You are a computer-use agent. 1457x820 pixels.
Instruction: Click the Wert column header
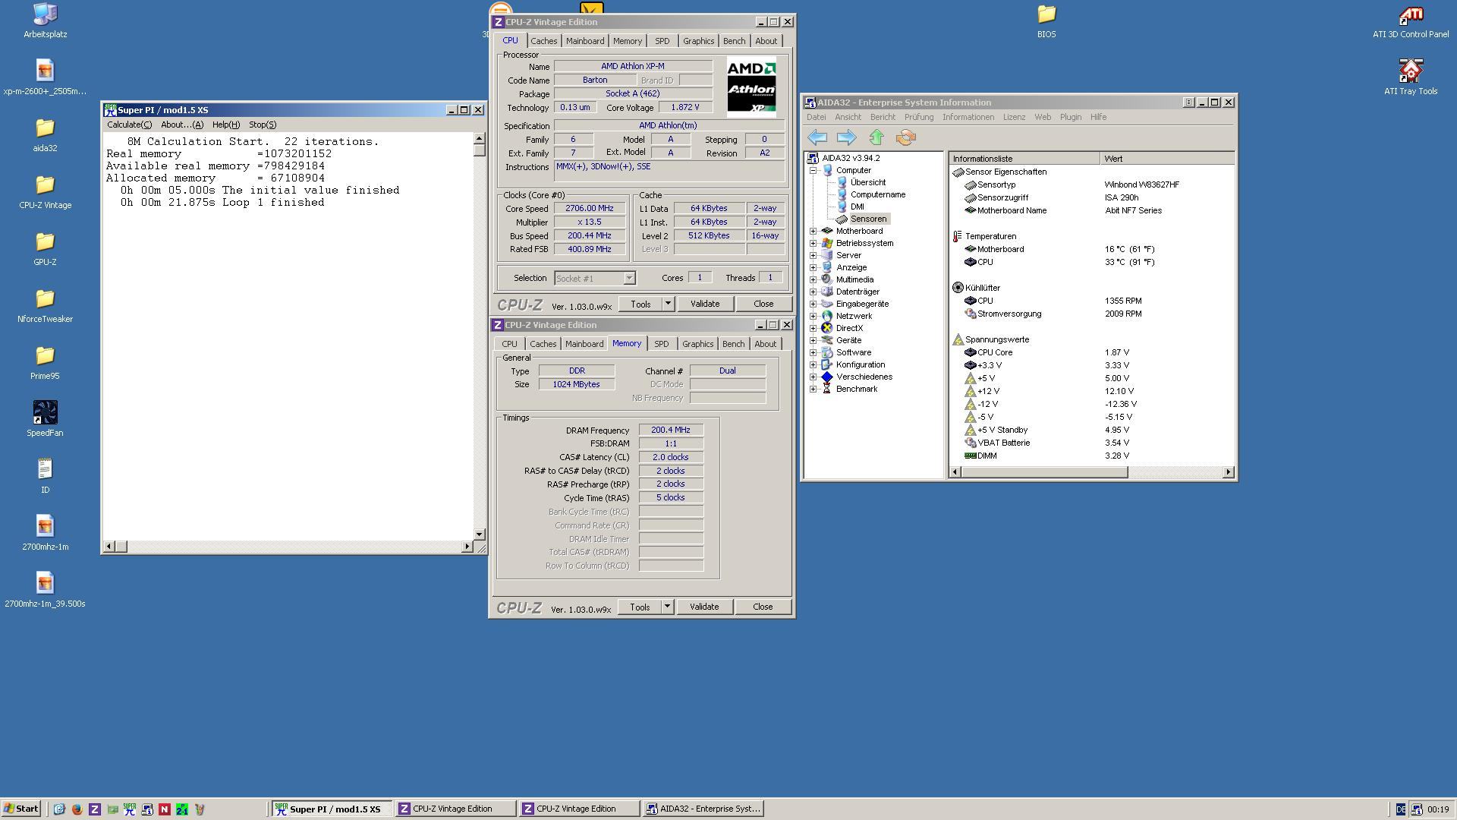pos(1167,159)
